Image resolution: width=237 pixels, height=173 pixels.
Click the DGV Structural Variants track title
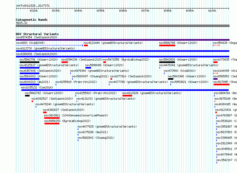pyautogui.click(x=37, y=34)
